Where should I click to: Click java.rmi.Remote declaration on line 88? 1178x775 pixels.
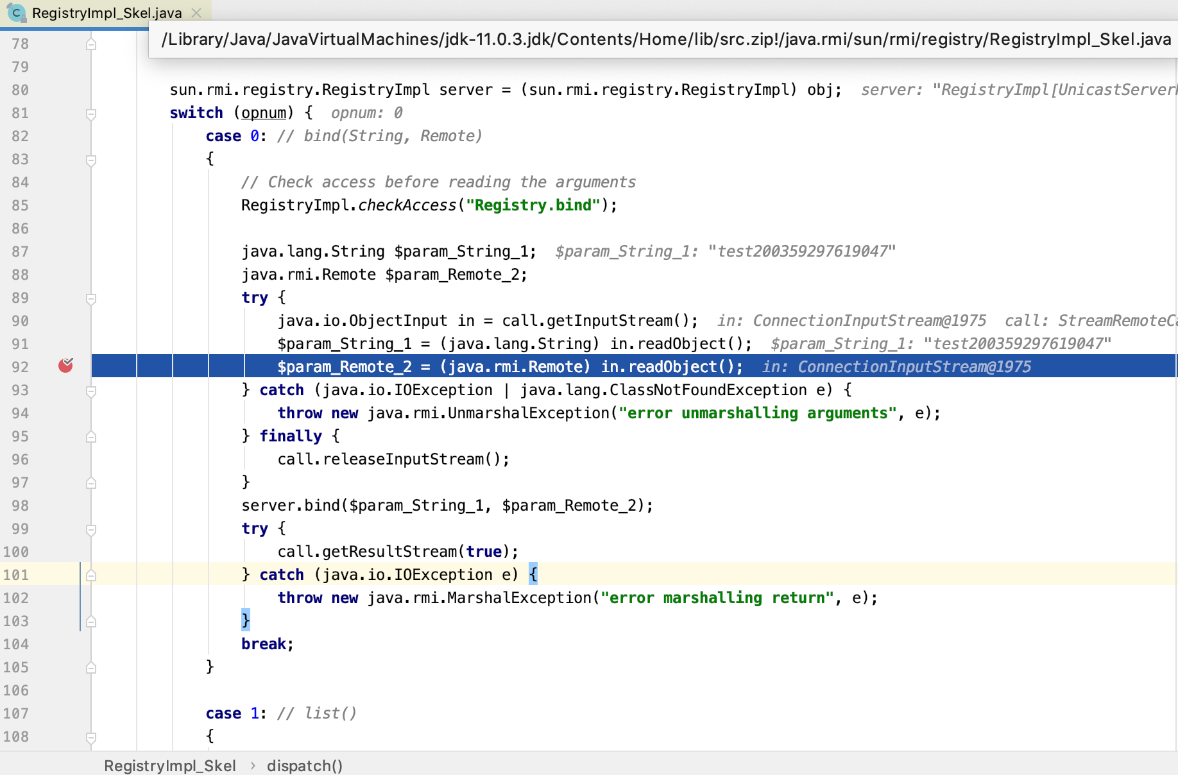click(384, 275)
